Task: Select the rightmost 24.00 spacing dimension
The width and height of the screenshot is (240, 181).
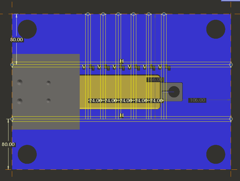Action: [x=156, y=101]
